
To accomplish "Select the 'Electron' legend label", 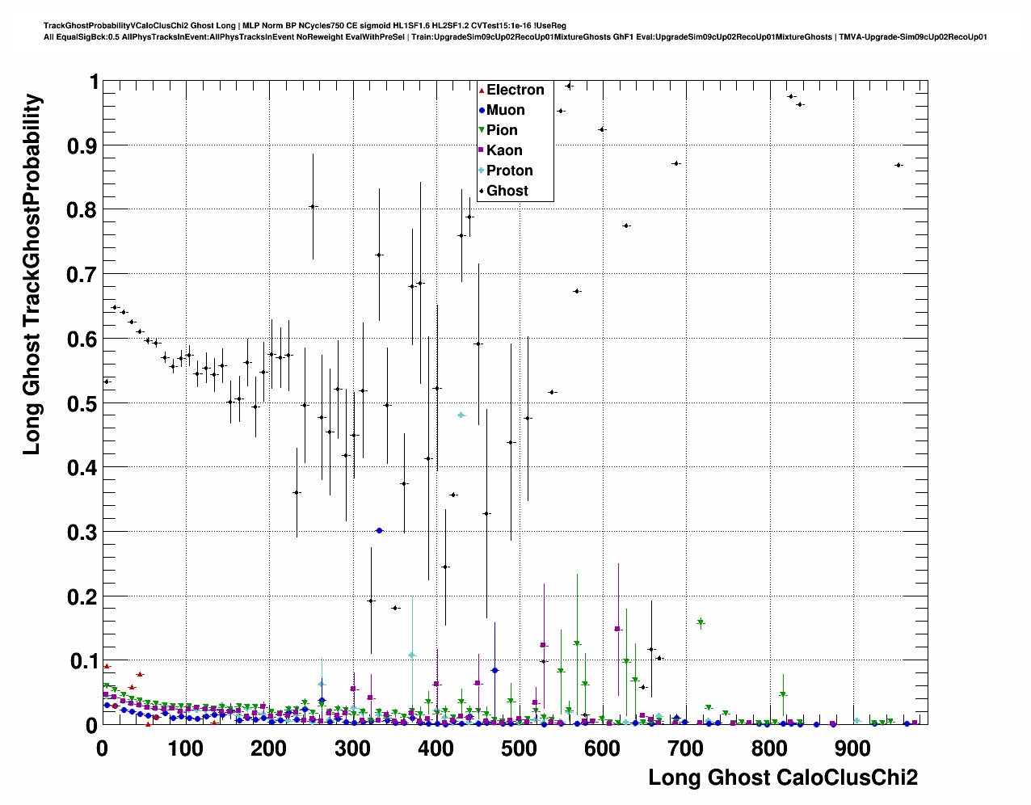I will (x=515, y=90).
